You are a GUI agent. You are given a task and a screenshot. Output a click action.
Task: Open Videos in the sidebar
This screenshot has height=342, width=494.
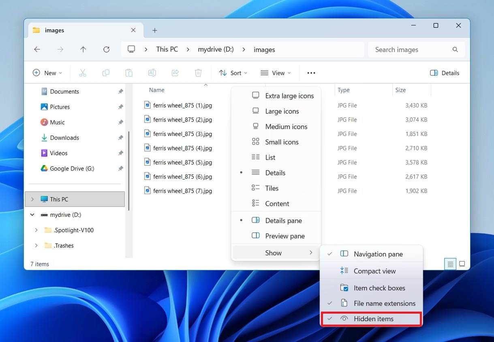click(58, 153)
